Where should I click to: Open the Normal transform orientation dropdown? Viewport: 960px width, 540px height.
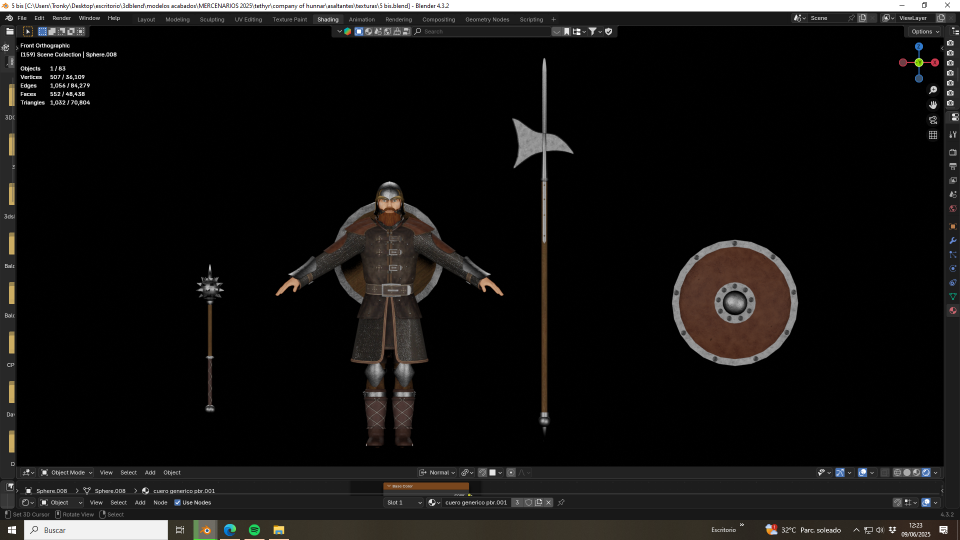[x=437, y=472]
